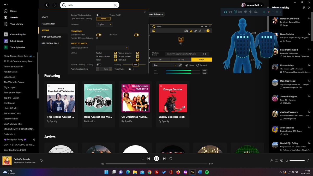Click the equalizer bars icon in bHaptics Player

pos(191,31)
